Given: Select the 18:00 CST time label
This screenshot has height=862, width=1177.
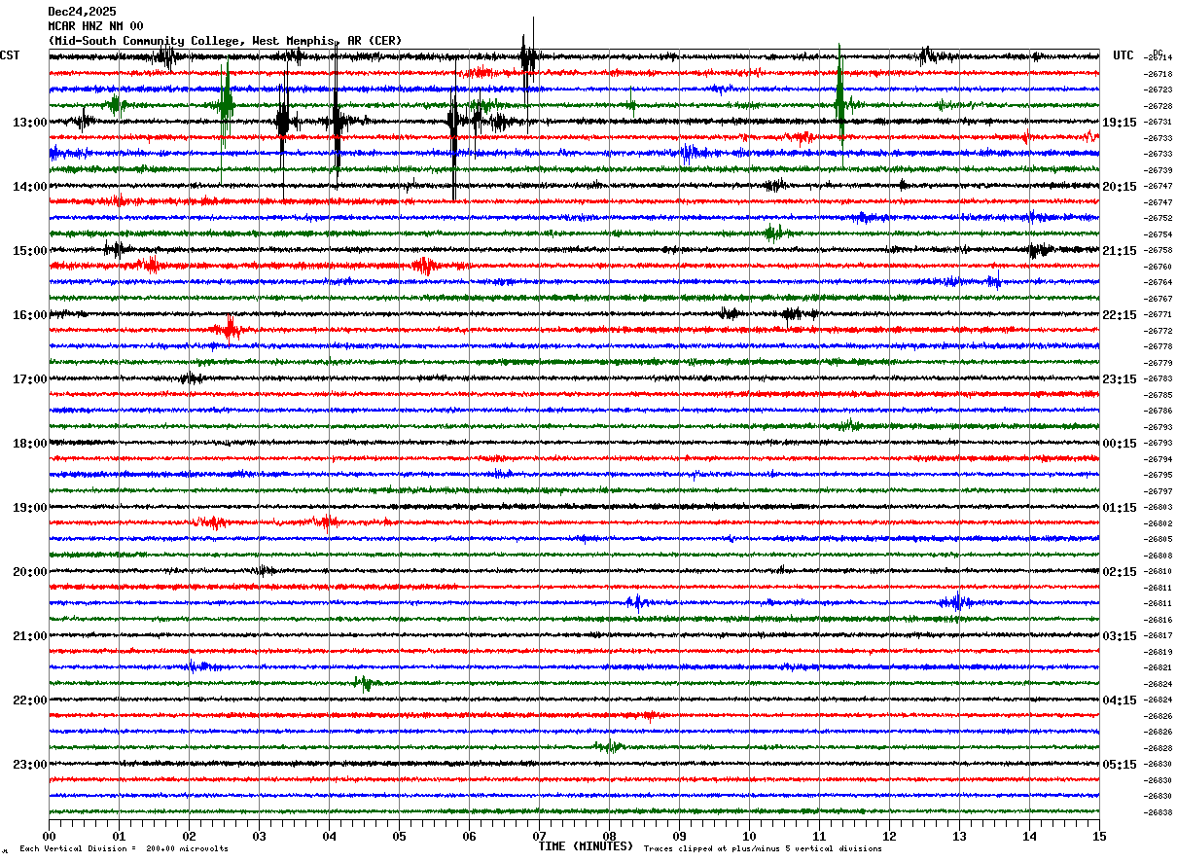Looking at the screenshot, I should [30, 444].
